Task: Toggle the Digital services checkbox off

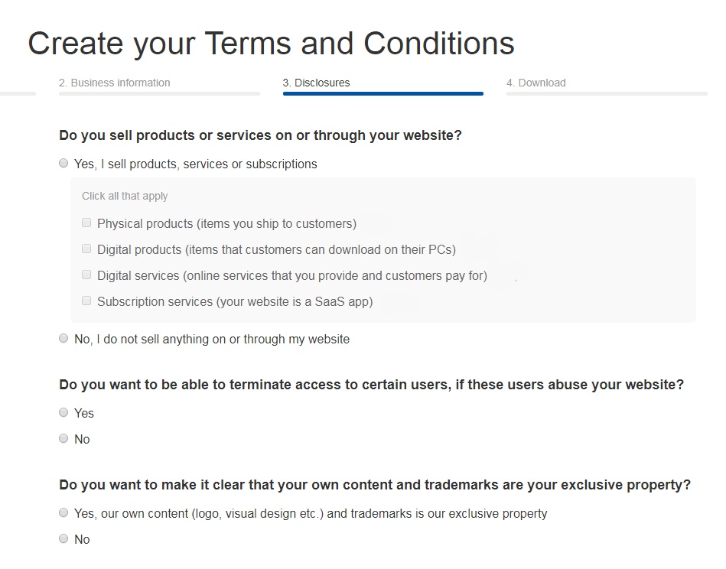Action: click(86, 274)
